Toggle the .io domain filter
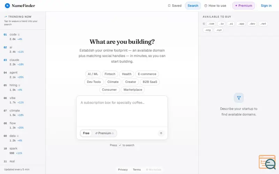 pos(221,24)
